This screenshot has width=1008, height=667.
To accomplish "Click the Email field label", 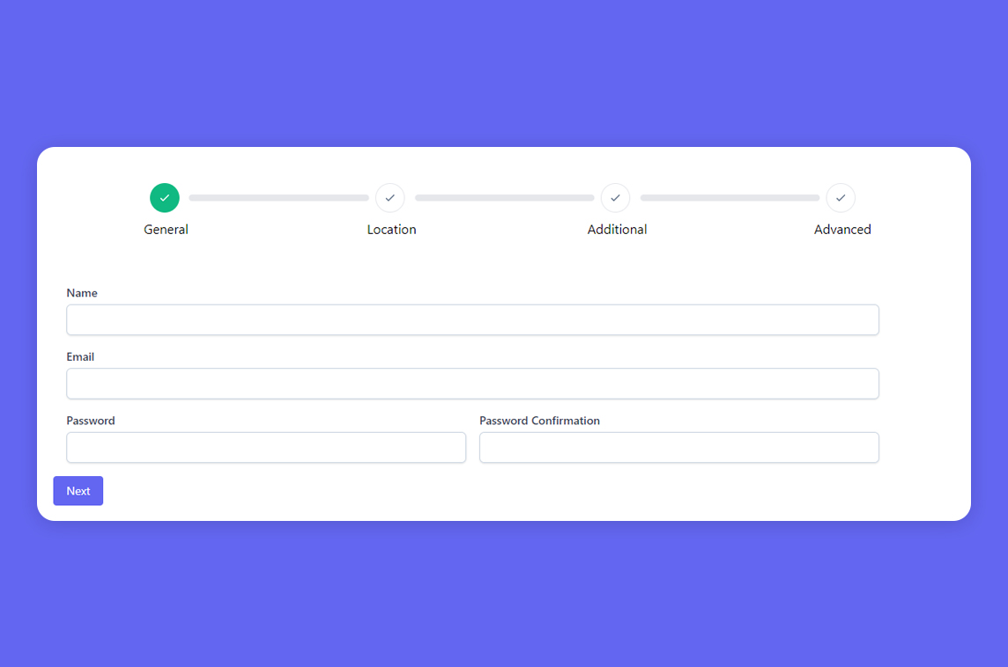I will pyautogui.click(x=80, y=357).
